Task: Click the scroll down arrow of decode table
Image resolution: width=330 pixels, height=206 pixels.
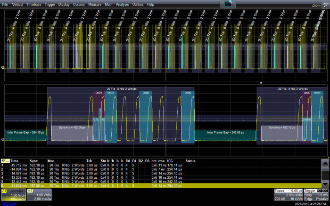Action: tap(325, 185)
